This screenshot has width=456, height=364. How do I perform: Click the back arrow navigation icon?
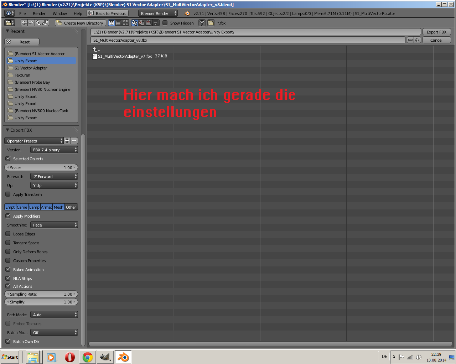point(24,23)
